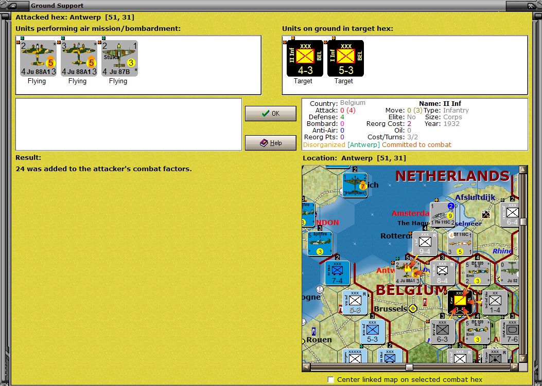Click the black Belgian cavalry unit under attack
Screen dimensions: 542x386
tap(460, 302)
